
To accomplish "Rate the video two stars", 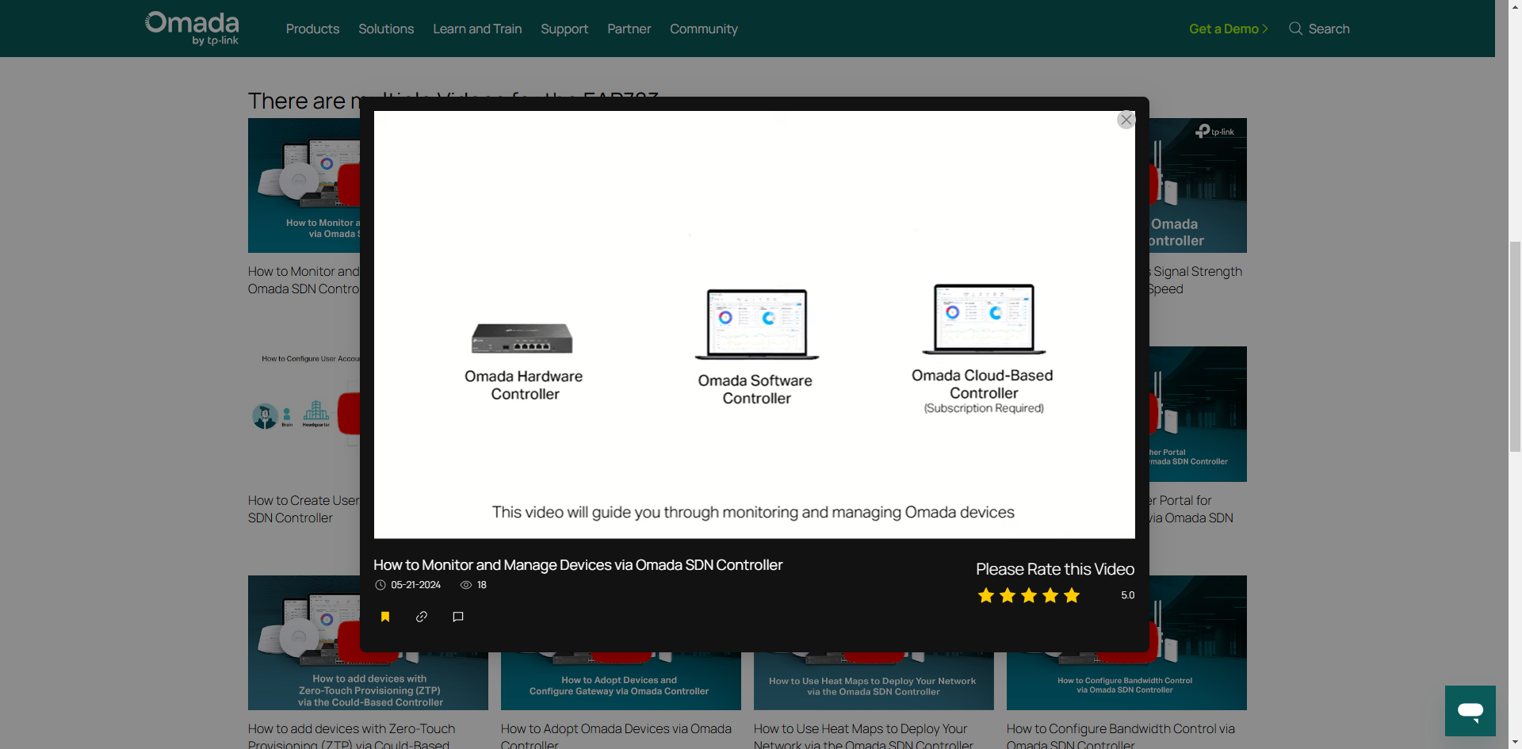I will coord(1008,595).
